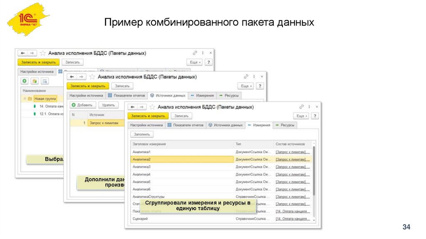Click green add icon in rear window
The image size is (426, 239).
[x=25, y=81]
